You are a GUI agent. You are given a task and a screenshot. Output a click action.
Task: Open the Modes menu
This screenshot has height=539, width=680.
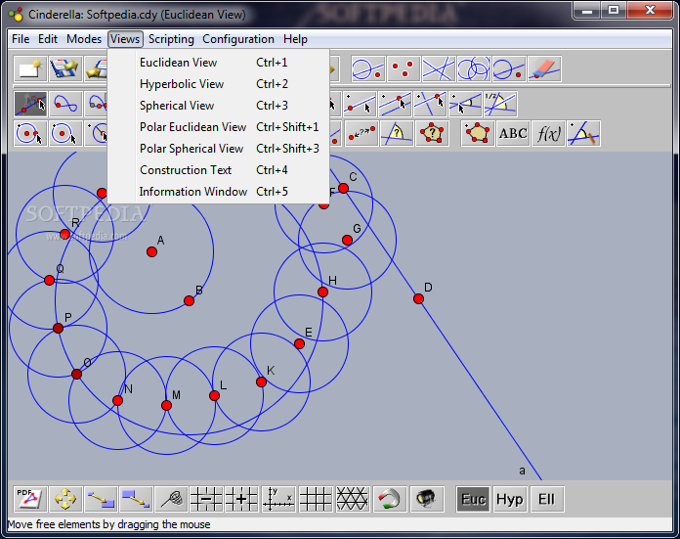coord(84,39)
